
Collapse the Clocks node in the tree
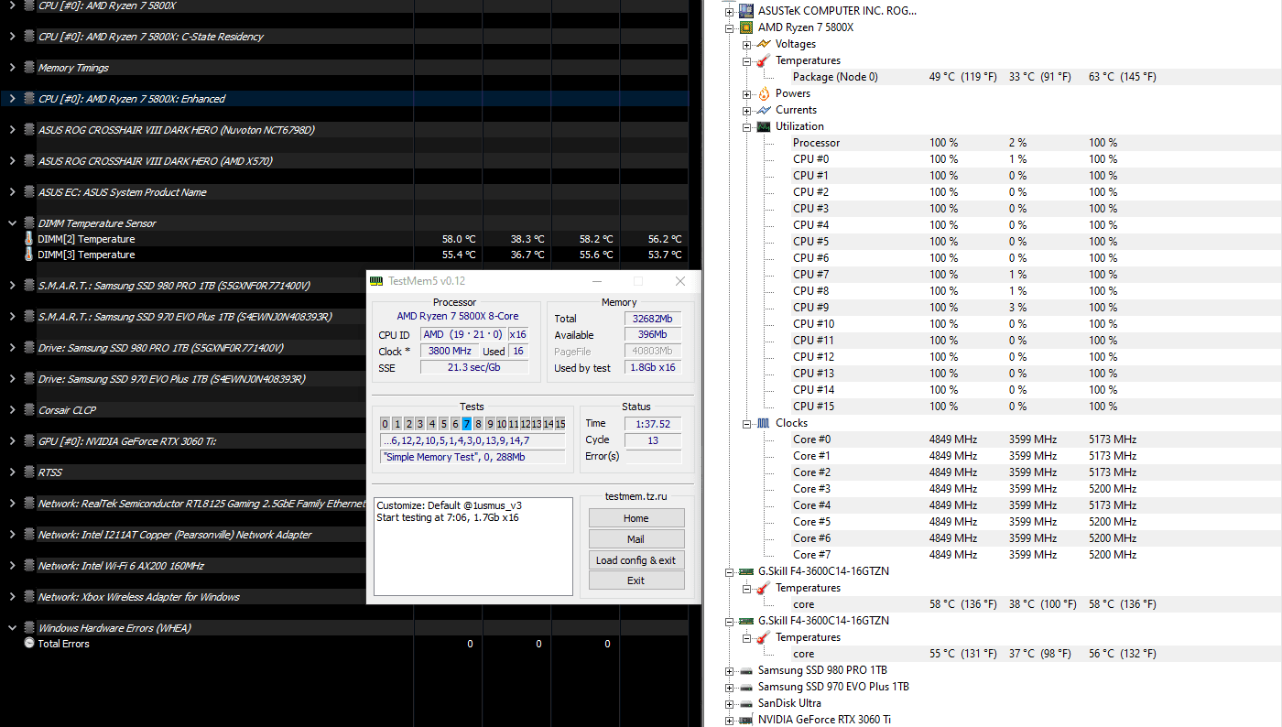coord(747,423)
